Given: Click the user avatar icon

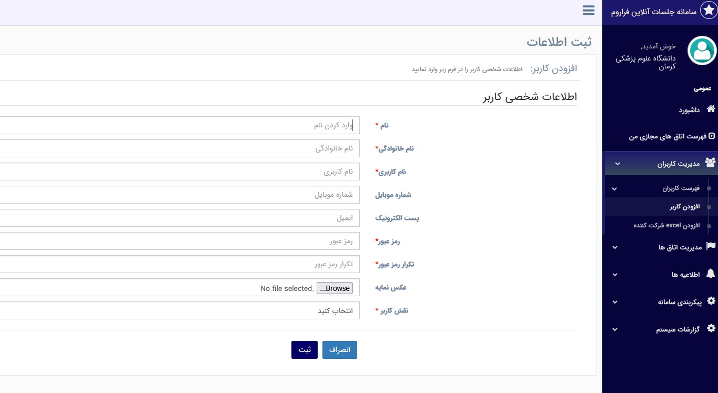Looking at the screenshot, I should [702, 51].
